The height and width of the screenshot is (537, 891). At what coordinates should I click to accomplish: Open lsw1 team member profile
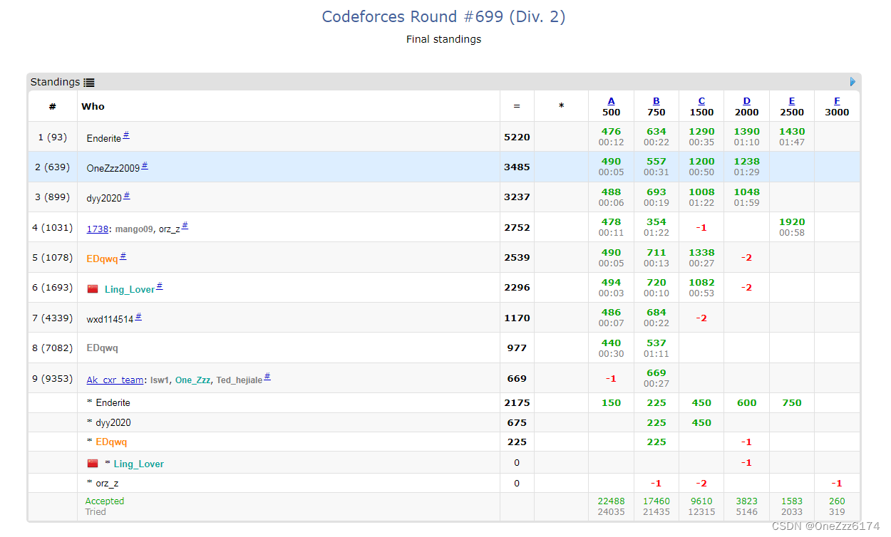tap(160, 380)
